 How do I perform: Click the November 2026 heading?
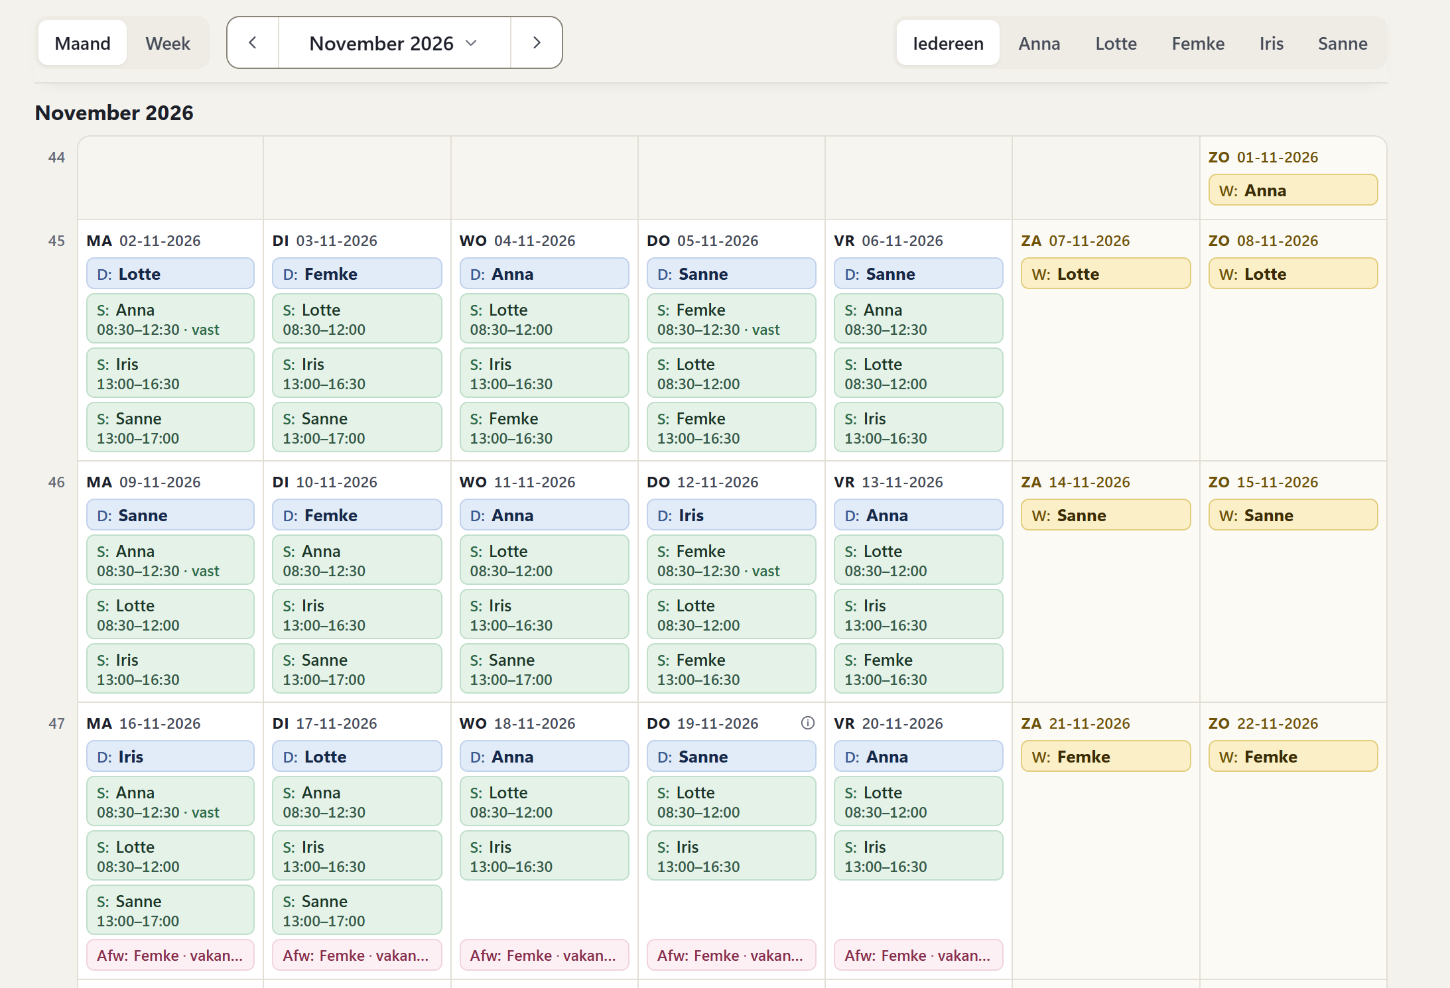coord(114,113)
